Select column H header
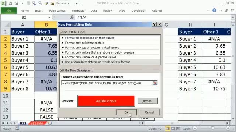 pyautogui.click(x=190, y=25)
